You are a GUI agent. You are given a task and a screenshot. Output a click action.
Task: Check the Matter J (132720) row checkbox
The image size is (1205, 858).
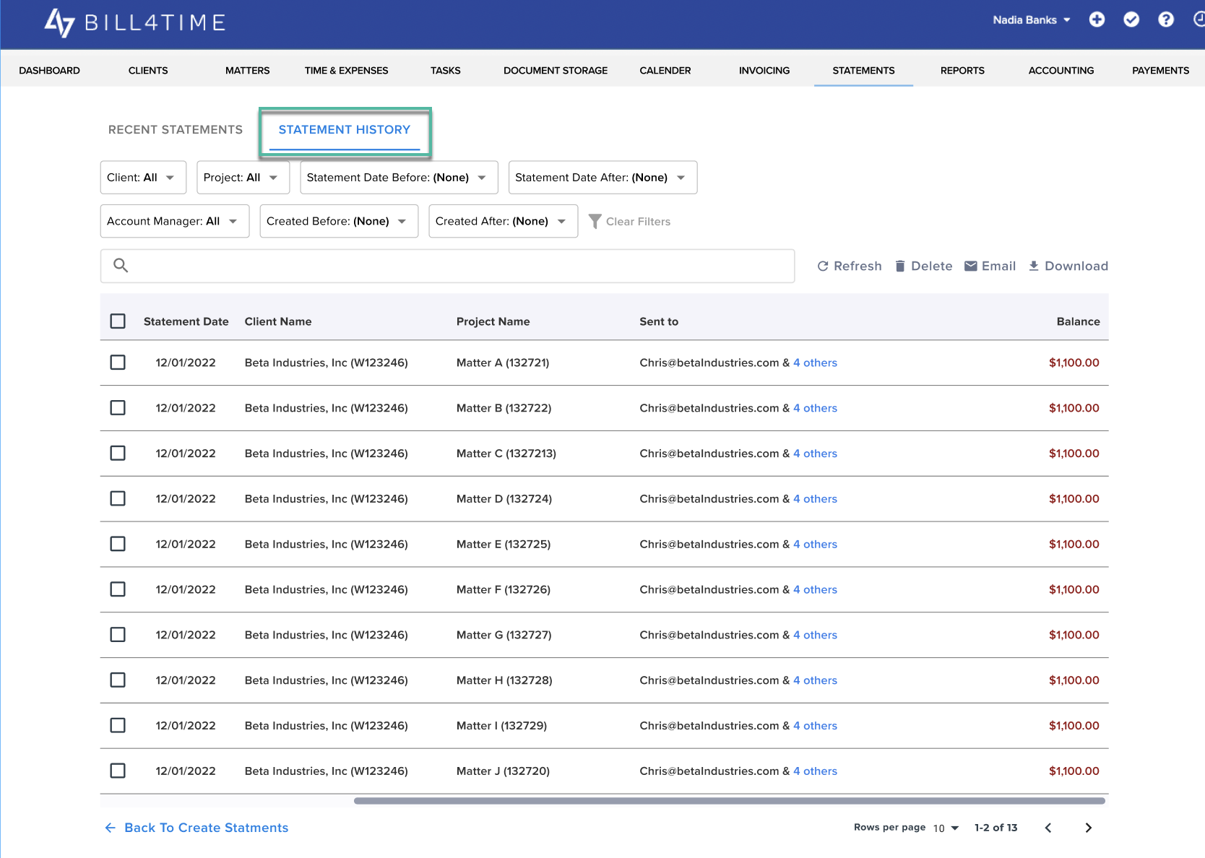(x=118, y=771)
